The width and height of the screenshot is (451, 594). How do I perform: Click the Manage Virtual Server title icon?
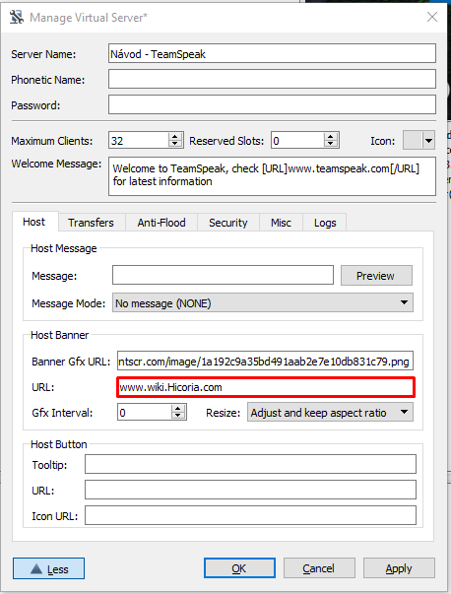(17, 17)
